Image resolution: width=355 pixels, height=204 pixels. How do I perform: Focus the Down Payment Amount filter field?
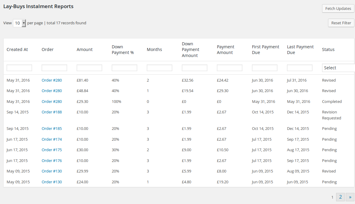point(194,68)
